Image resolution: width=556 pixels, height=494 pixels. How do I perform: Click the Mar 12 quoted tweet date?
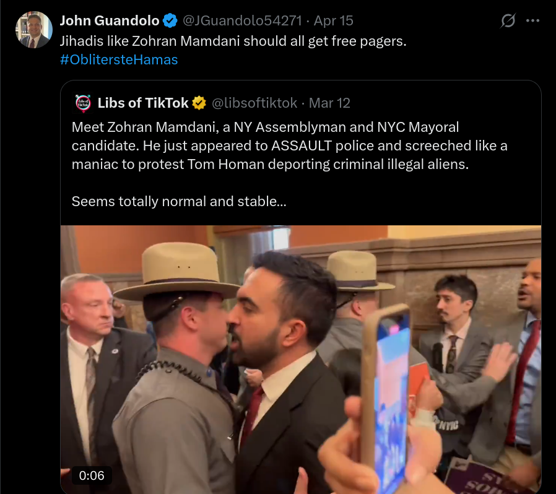(x=329, y=103)
